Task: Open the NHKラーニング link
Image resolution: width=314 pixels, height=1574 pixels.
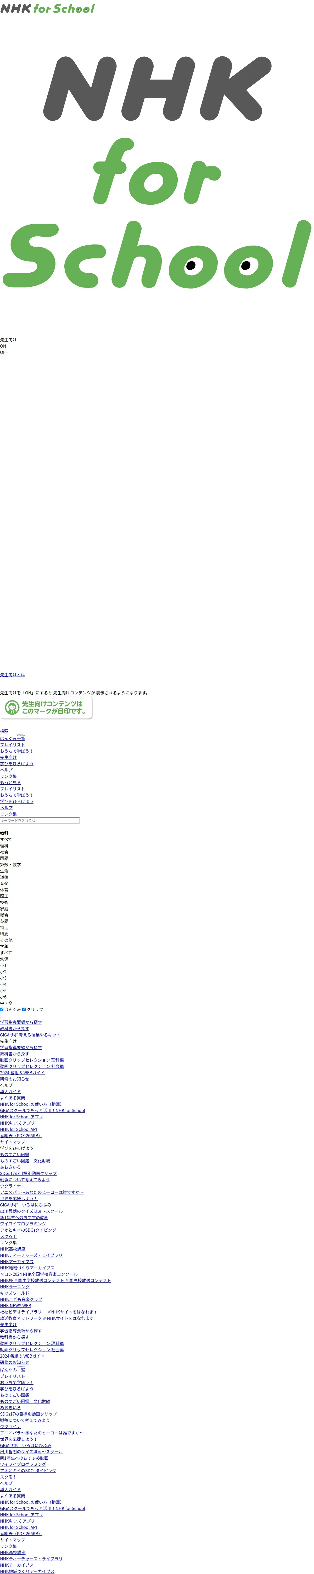Action: pyautogui.click(x=15, y=1287)
